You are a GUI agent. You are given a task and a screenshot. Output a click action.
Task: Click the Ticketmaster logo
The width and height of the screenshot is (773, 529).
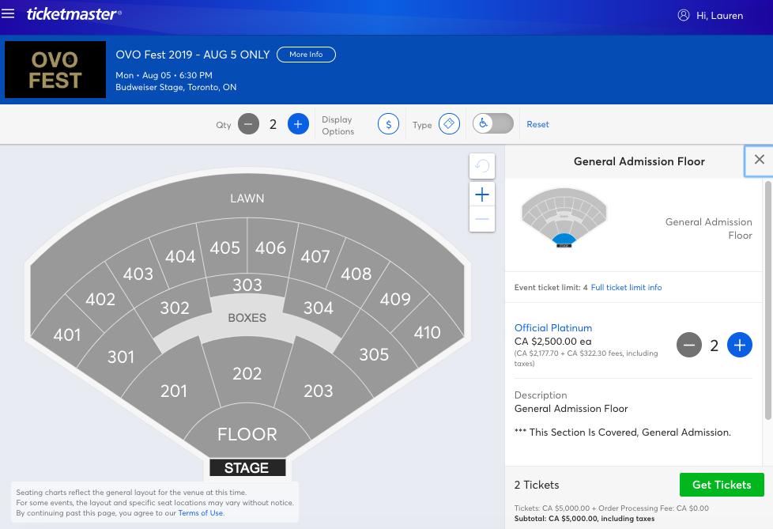pyautogui.click(x=74, y=14)
